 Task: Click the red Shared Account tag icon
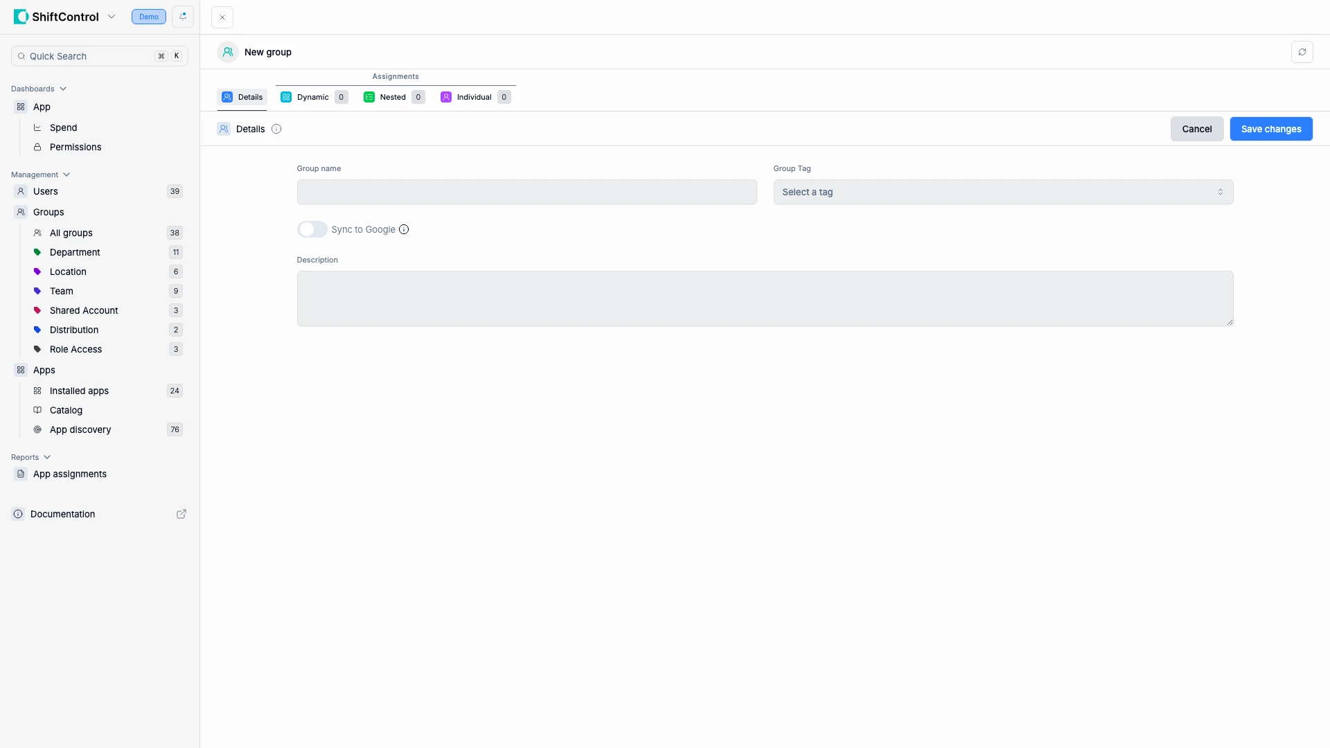tap(37, 310)
